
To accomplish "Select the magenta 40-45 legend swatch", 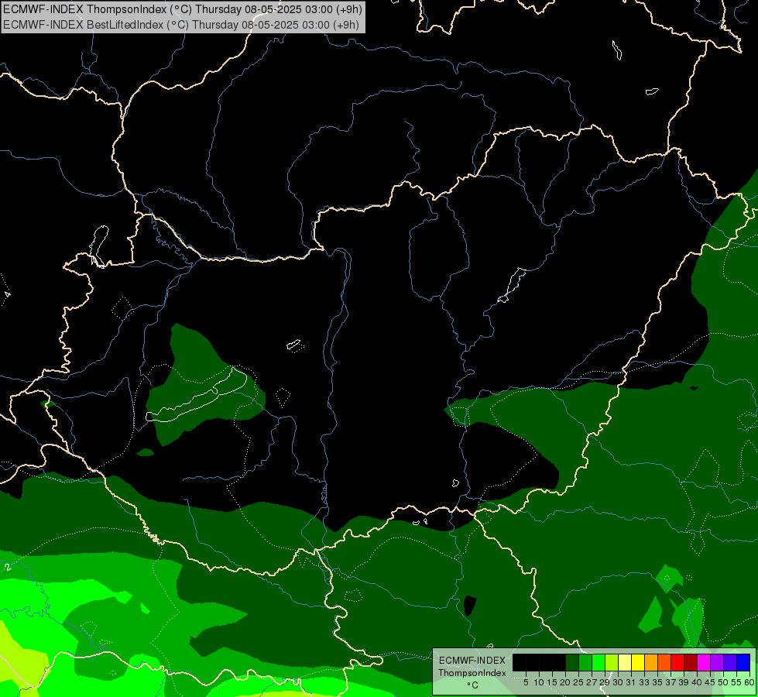I will pos(704,662).
